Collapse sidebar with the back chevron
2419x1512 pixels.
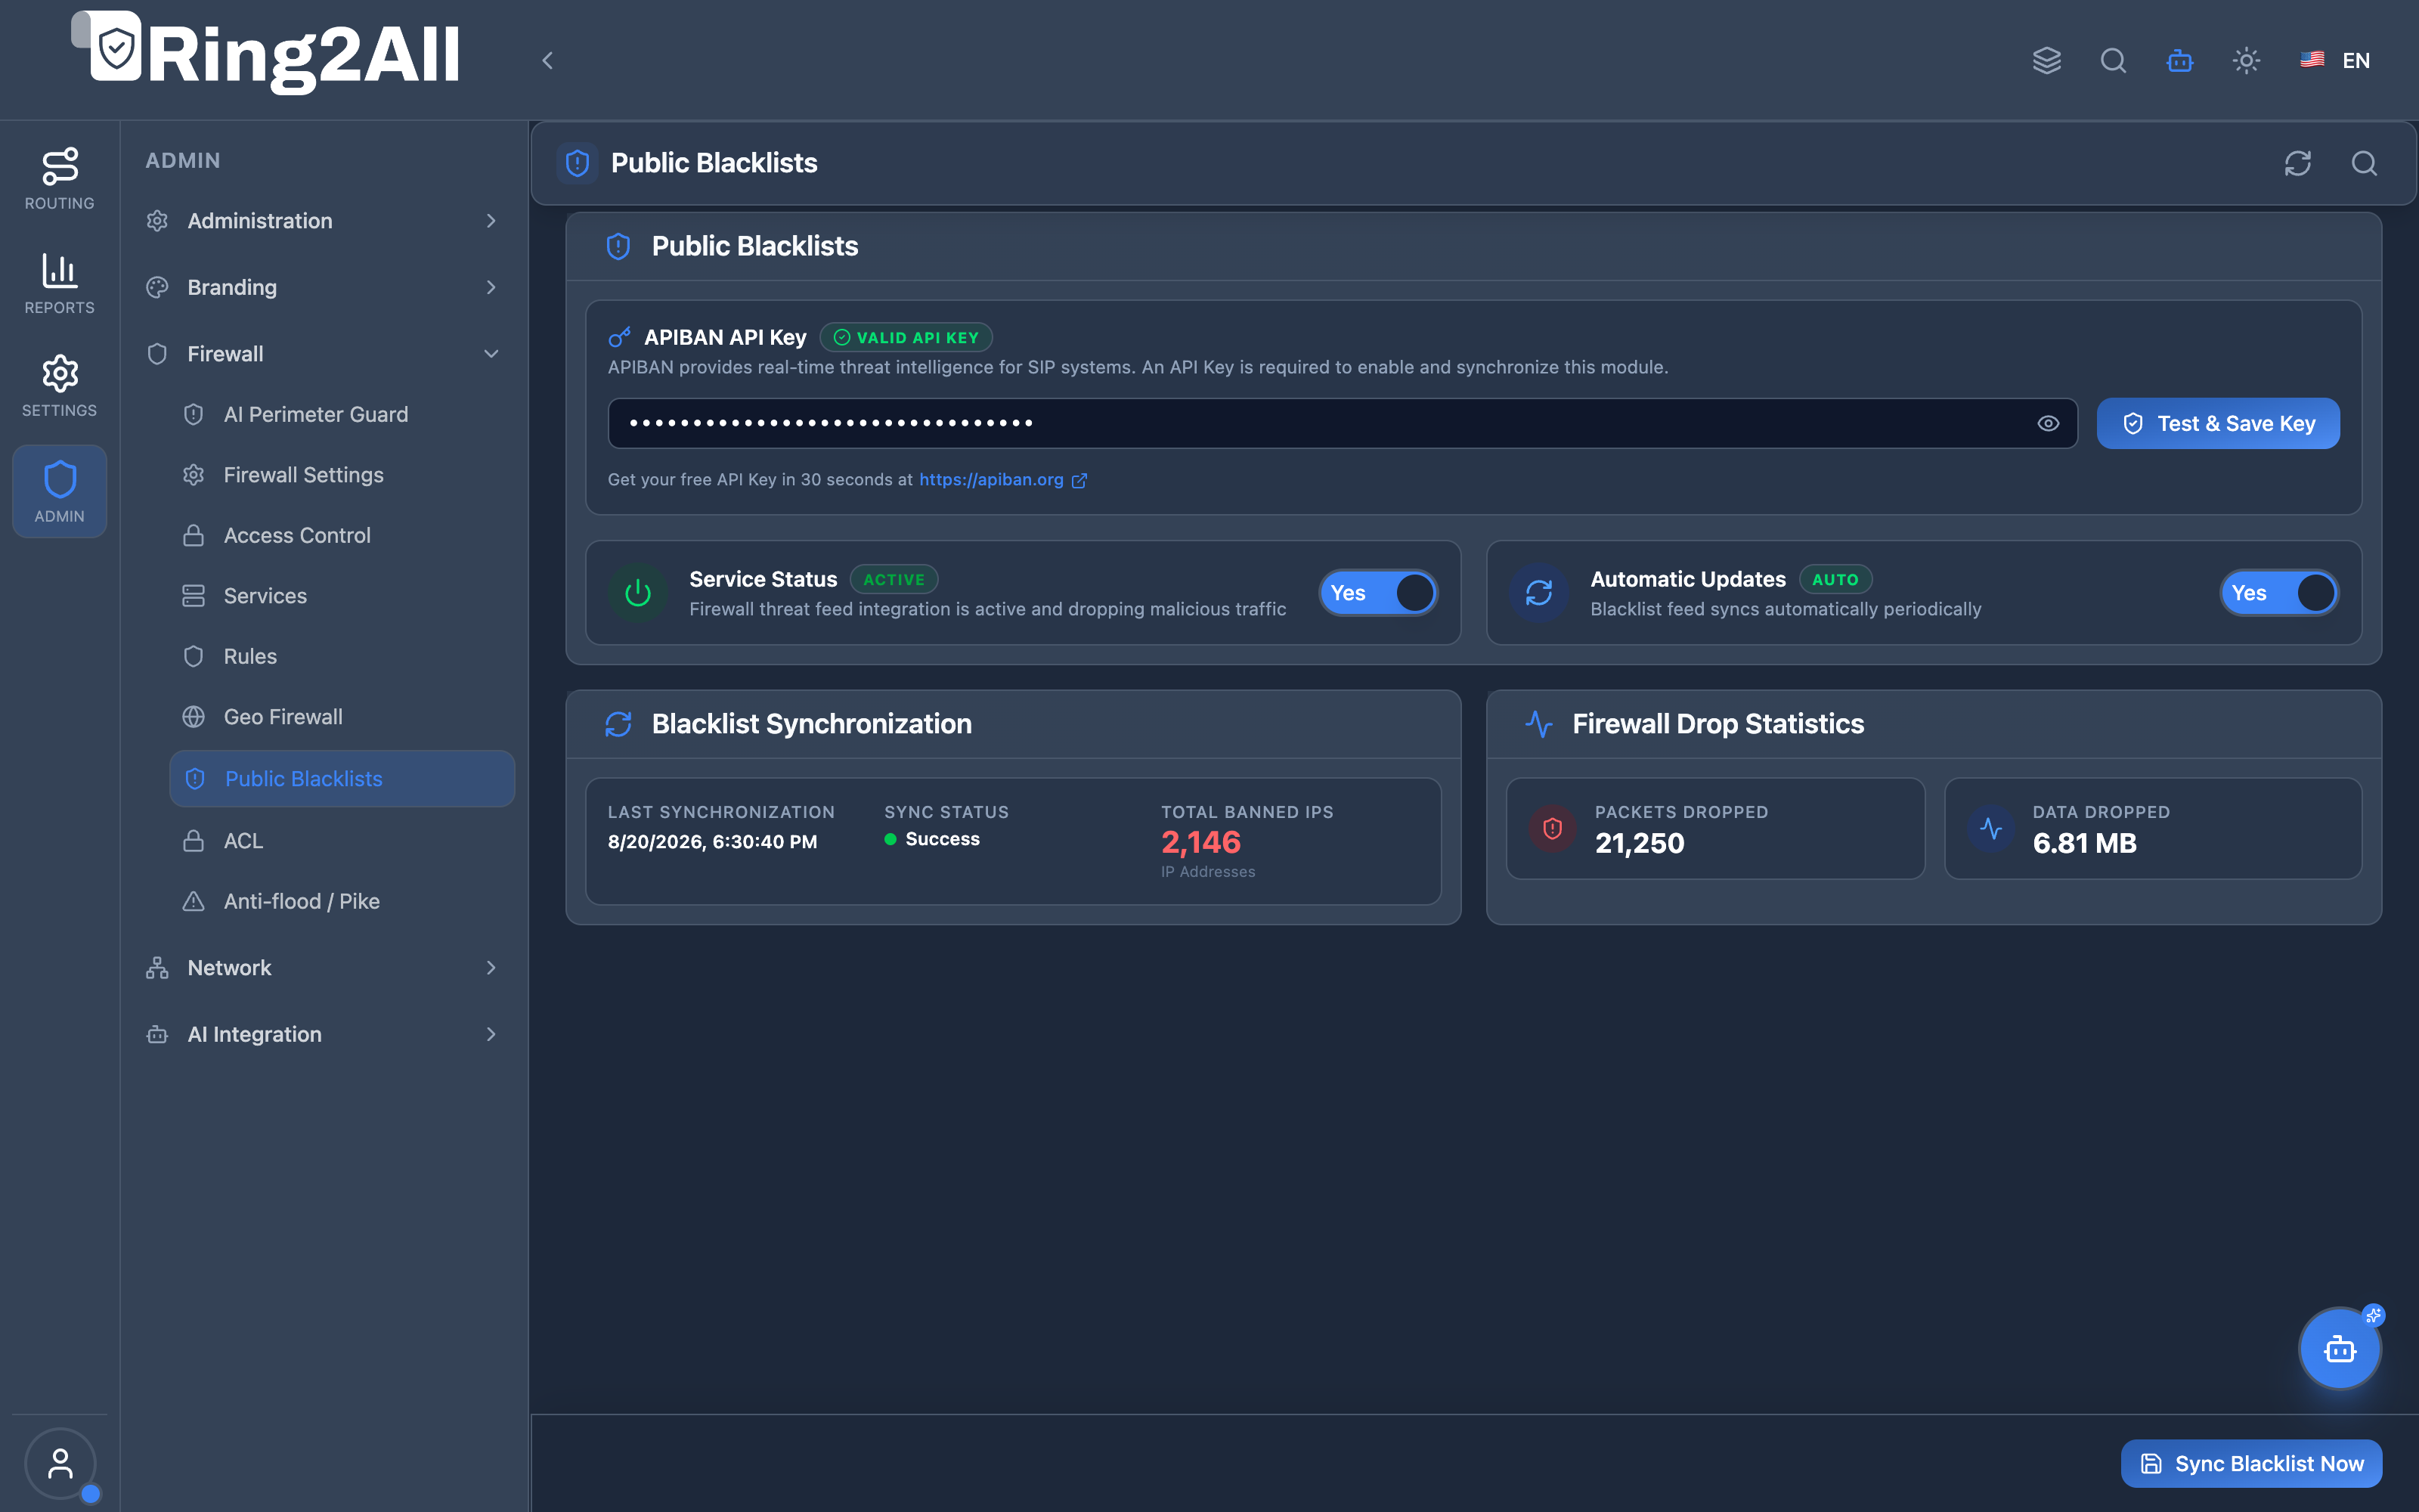[547, 60]
